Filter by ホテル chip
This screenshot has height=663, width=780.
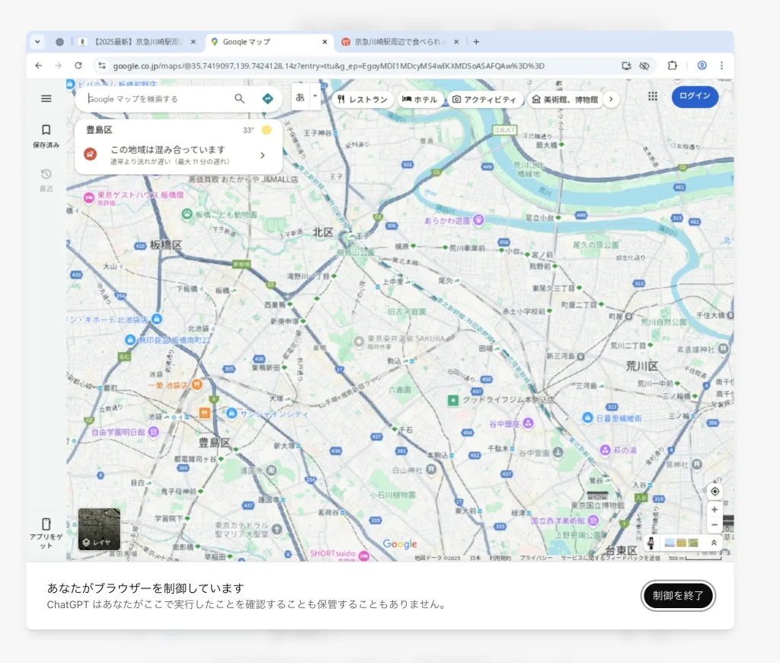click(x=420, y=100)
